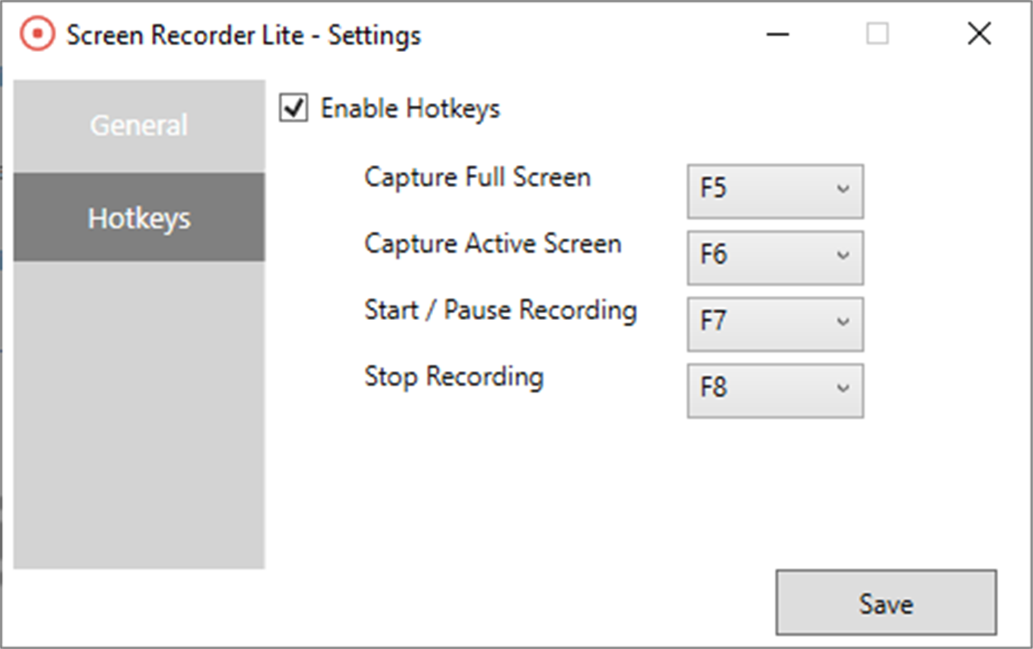Select the Hotkeys tab
The height and width of the screenshot is (649, 1033).
tap(139, 217)
